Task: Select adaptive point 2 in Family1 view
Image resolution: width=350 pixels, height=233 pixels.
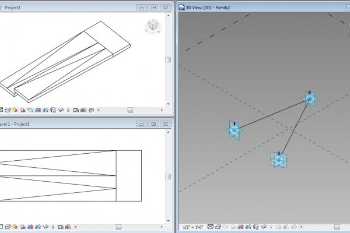Action: coord(309,98)
